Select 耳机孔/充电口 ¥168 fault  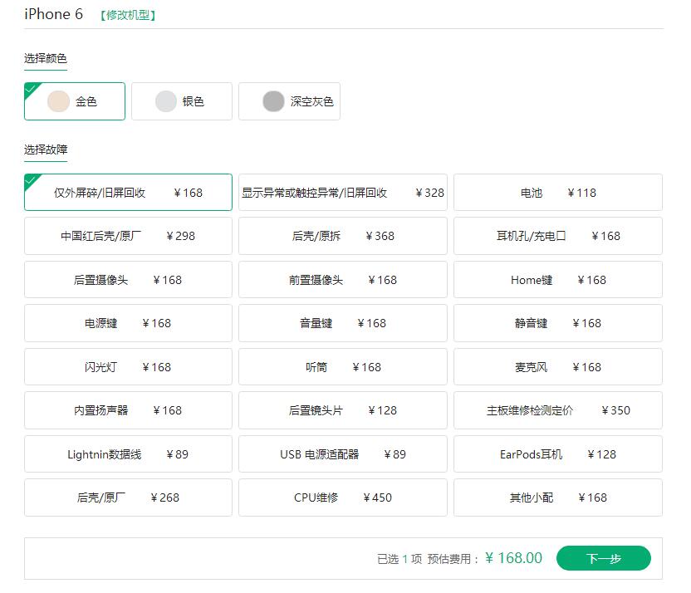tap(558, 236)
